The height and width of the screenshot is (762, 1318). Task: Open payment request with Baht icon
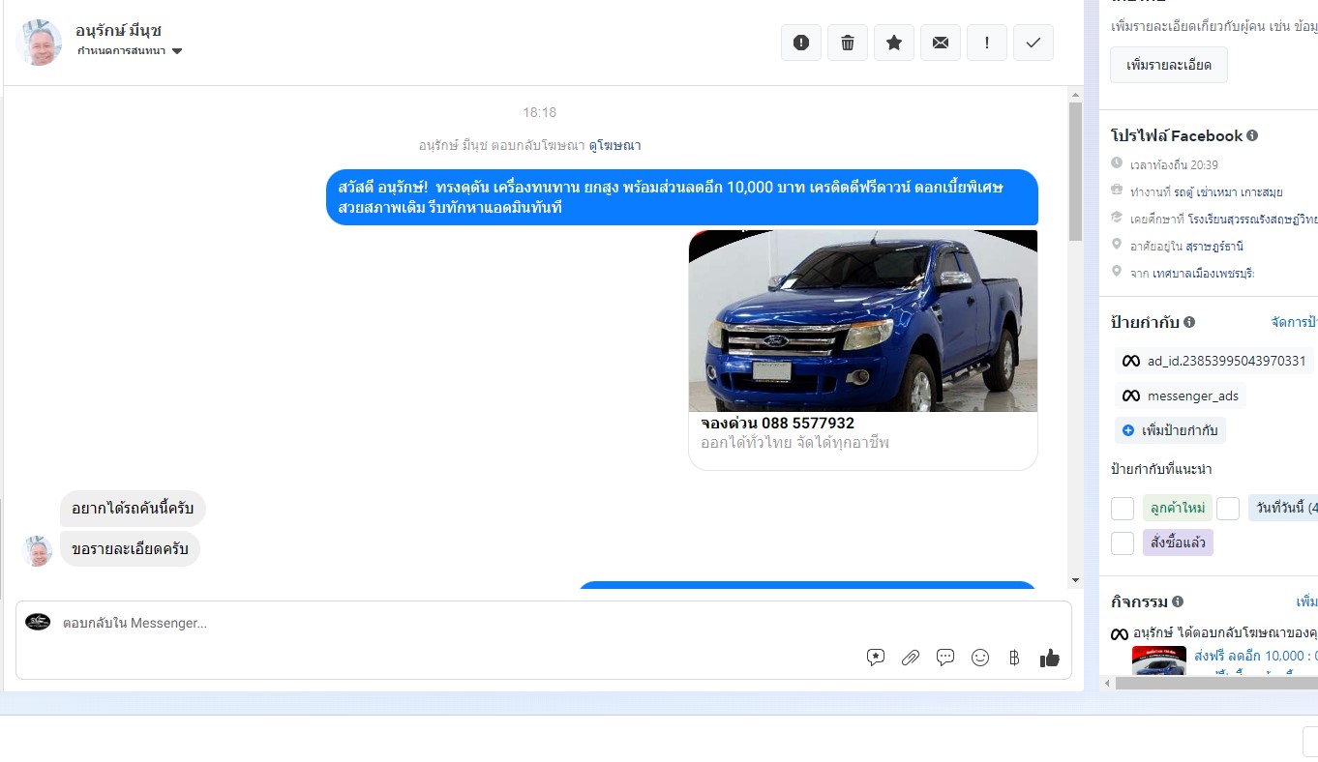point(1014,658)
